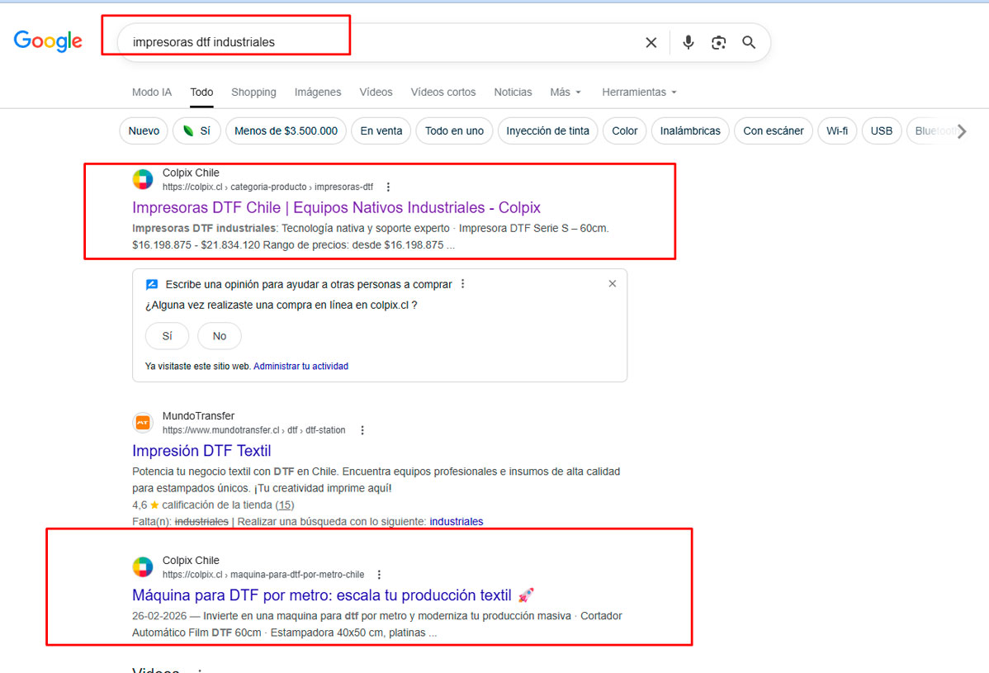Click Colpix Chile favicon of Máquina para DTF result
The height and width of the screenshot is (673, 989).
pyautogui.click(x=143, y=566)
